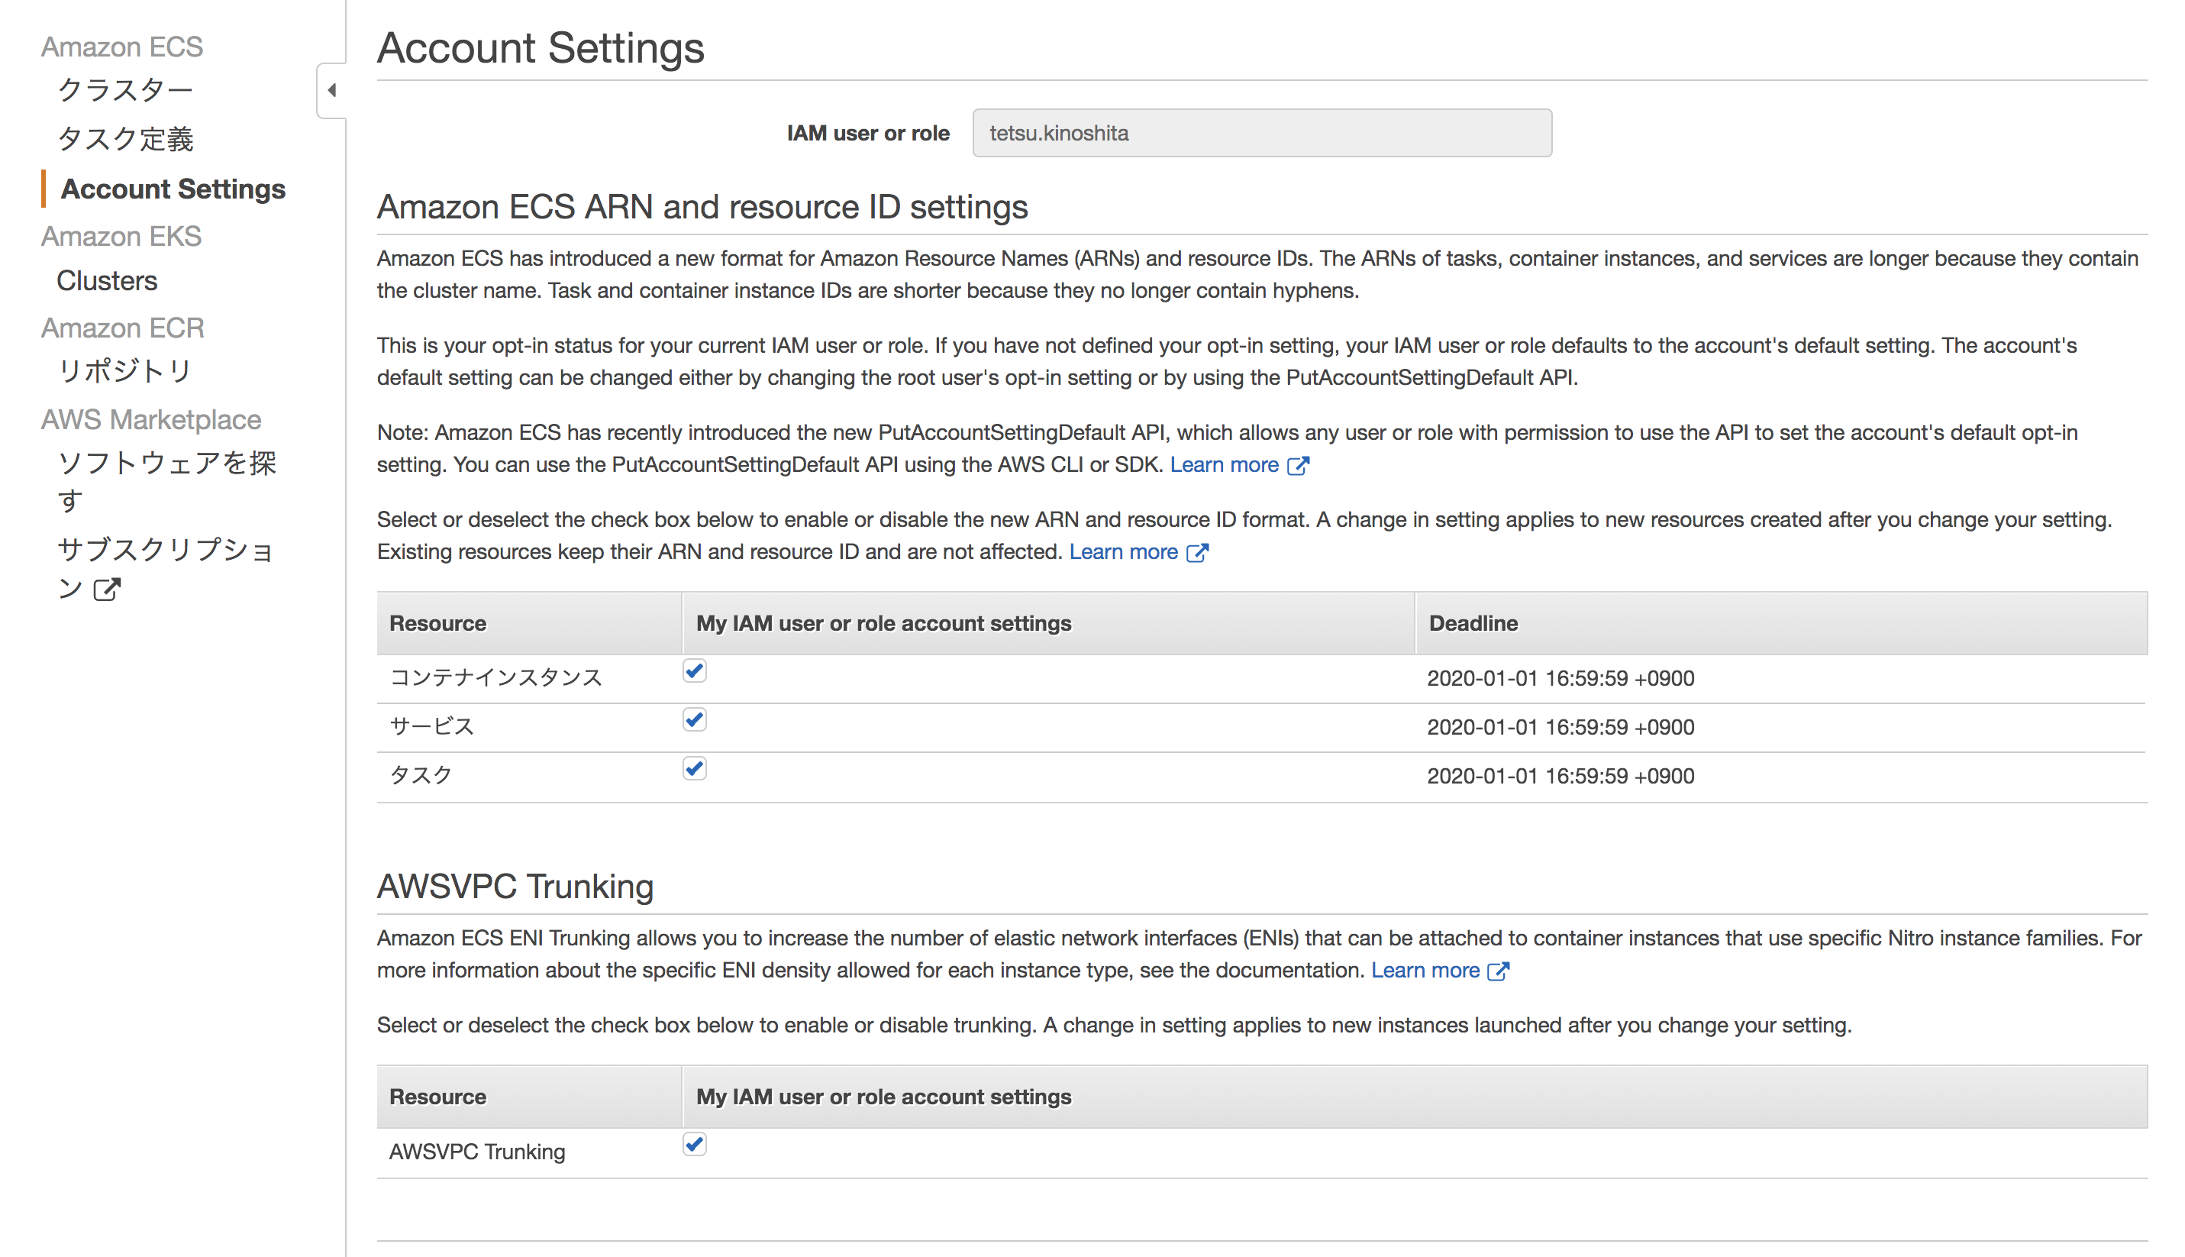2185x1257 pixels.
Task: Toggle the タスク checkbox
Action: [695, 768]
